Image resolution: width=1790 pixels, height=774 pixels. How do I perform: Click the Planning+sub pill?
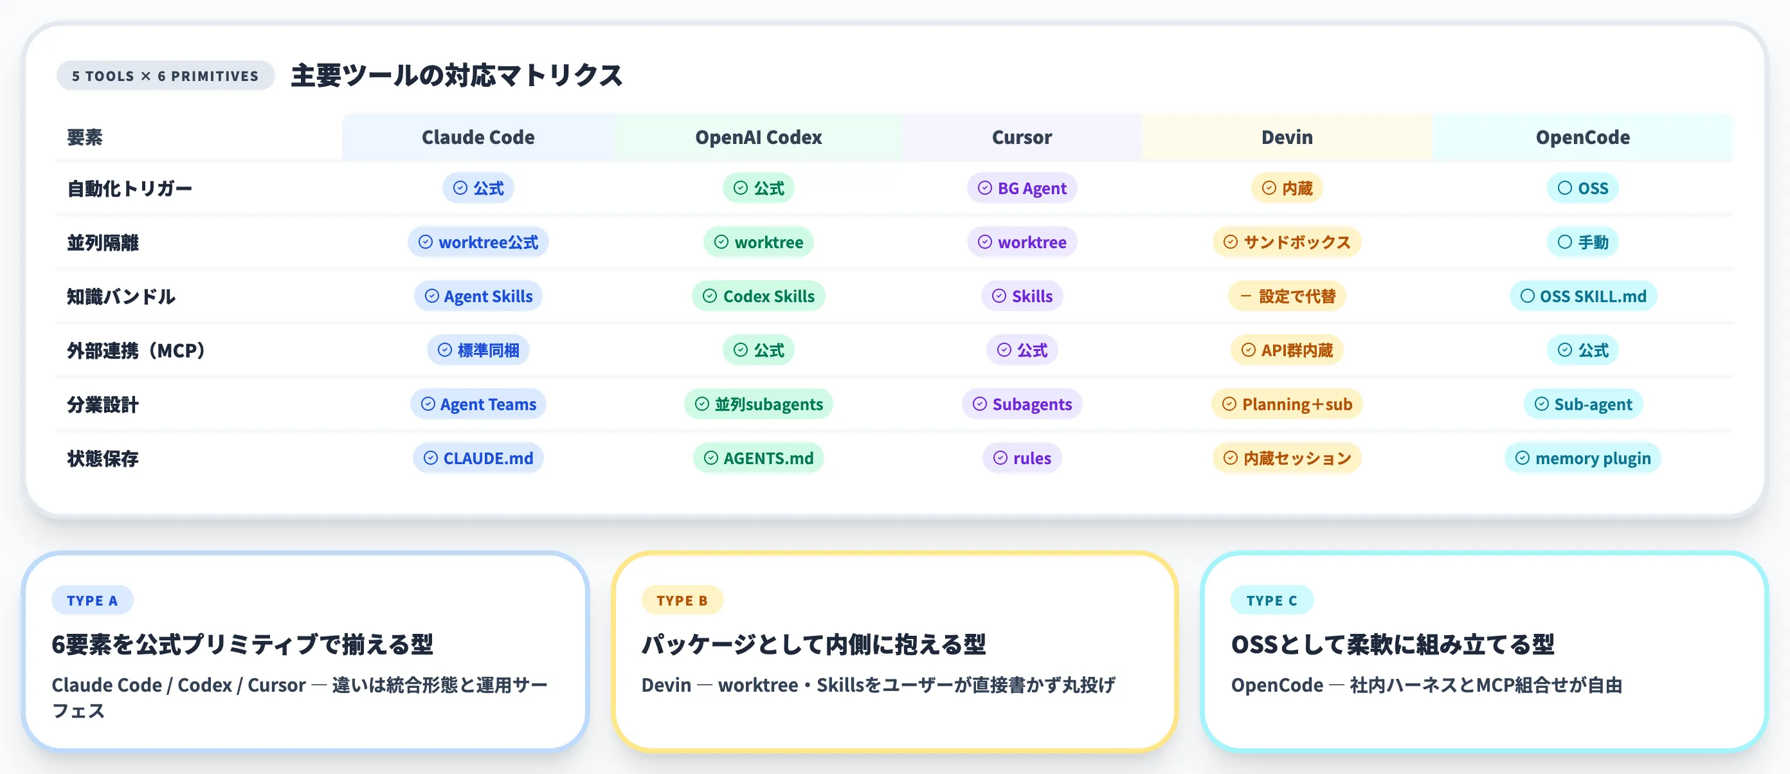(x=1287, y=404)
